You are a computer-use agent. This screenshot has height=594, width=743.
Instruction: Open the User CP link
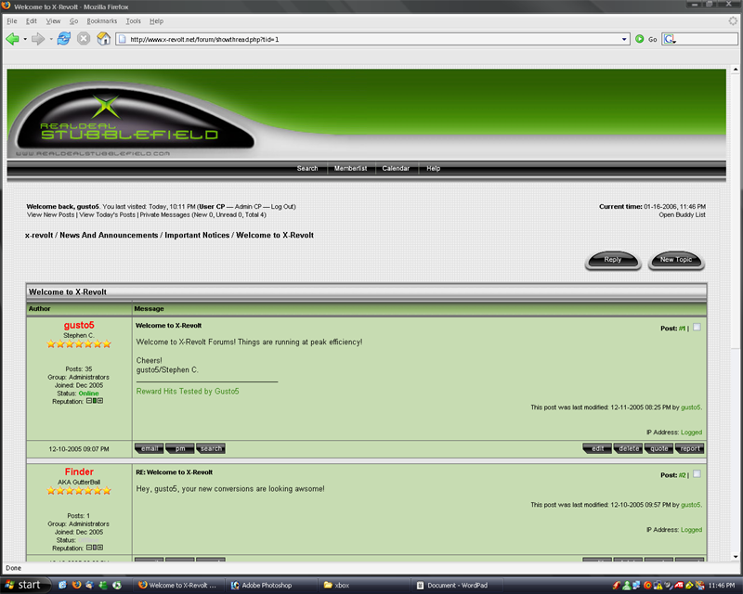(212, 207)
